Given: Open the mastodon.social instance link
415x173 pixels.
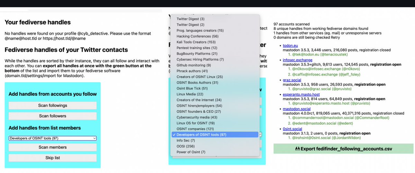Looking at the screenshot, I should click(297, 109).
